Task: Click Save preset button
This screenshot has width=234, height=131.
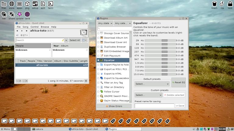Action: pyautogui.click(x=180, y=106)
